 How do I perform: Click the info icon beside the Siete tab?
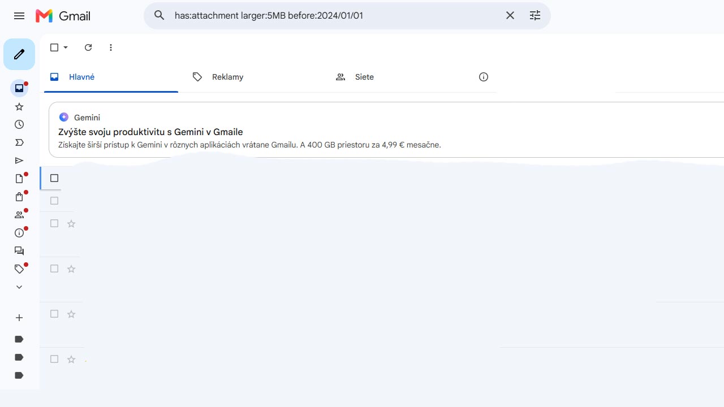click(x=484, y=77)
